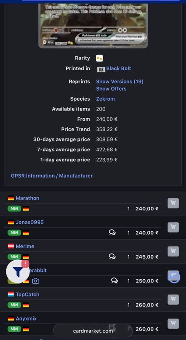
Task: Add TopCatch's 260,00 € offer to cart
Action: (173, 300)
